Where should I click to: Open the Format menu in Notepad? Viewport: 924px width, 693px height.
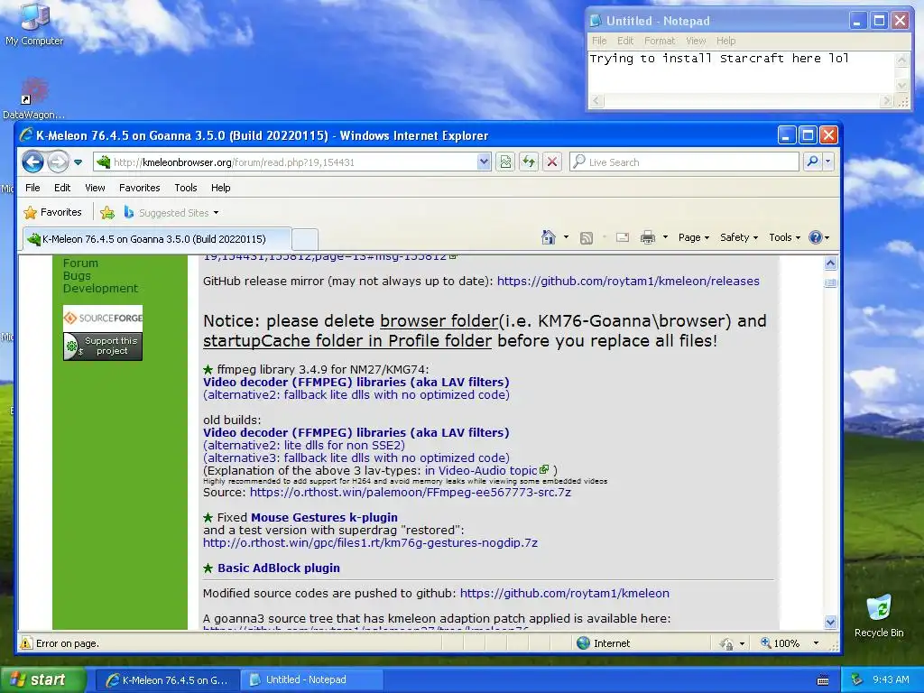click(660, 41)
